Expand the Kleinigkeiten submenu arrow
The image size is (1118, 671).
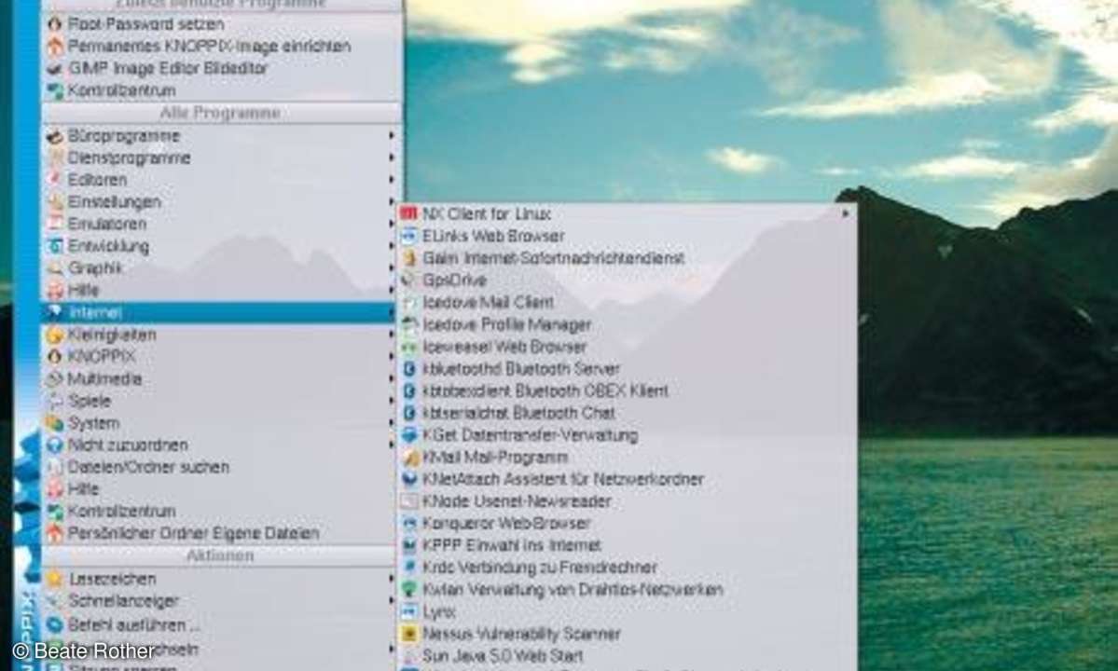pyautogui.click(x=391, y=334)
